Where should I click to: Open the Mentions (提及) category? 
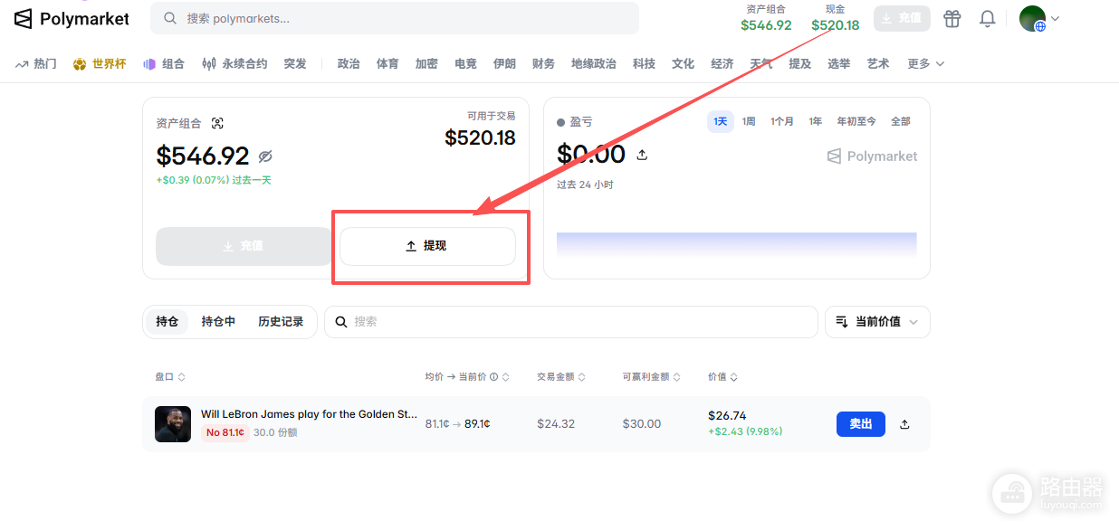coord(800,63)
